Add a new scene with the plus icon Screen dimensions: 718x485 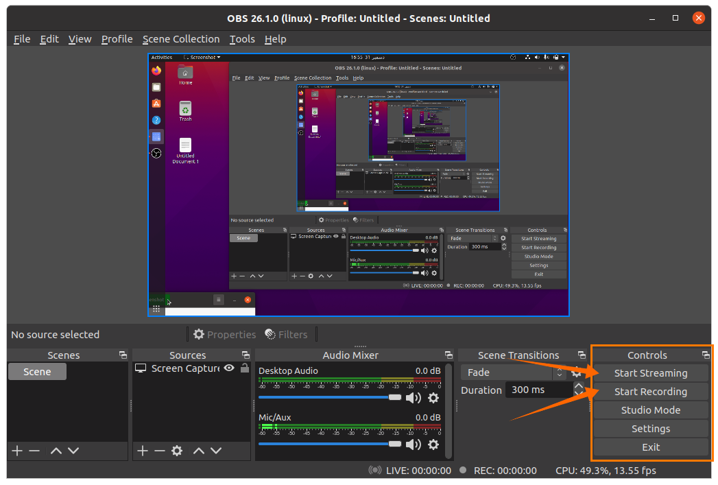point(17,451)
